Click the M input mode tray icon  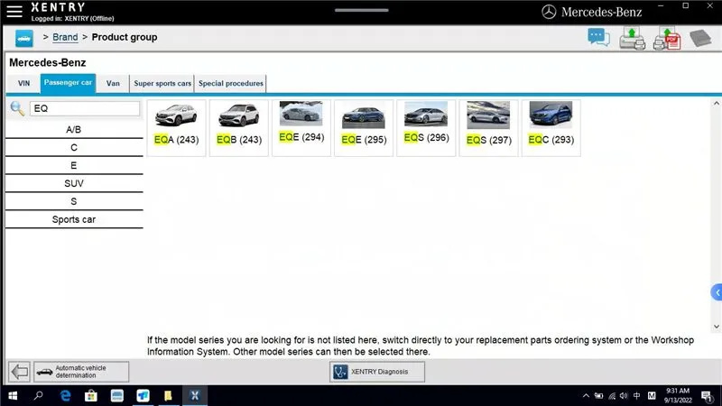(x=652, y=395)
